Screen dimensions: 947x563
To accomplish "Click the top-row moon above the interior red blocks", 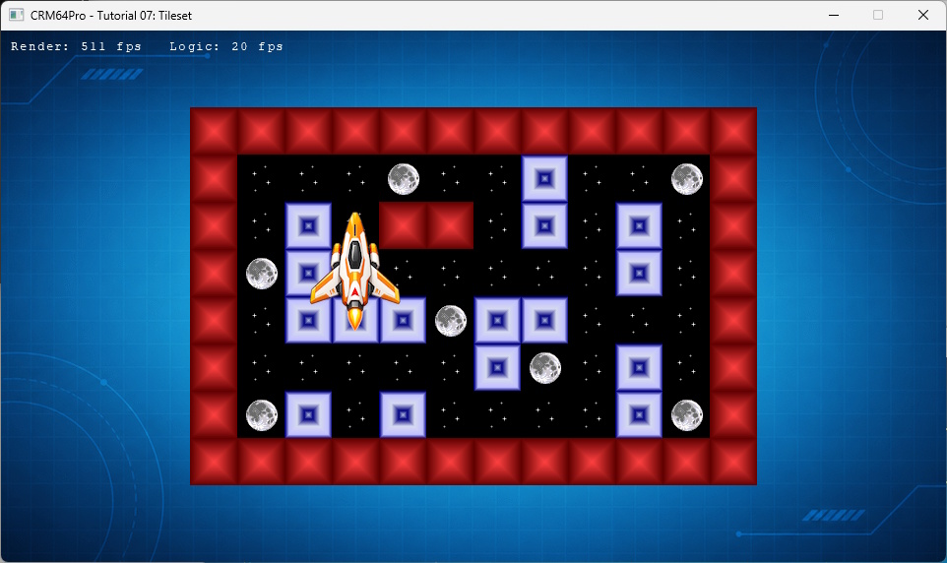I will click(404, 179).
